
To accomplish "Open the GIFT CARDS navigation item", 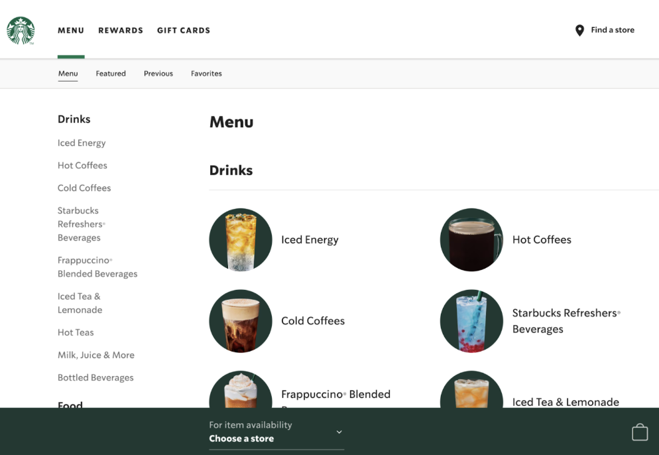I will 184,30.
